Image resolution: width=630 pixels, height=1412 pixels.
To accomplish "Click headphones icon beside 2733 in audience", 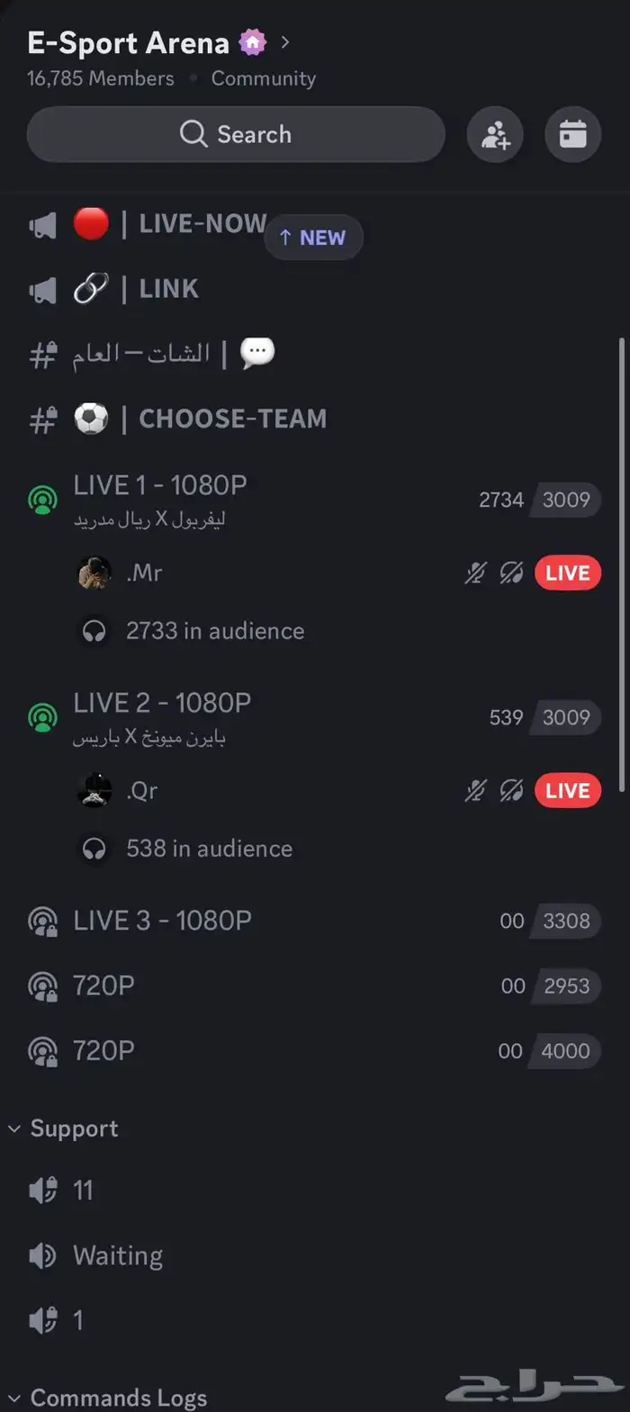I will click(x=94, y=632).
